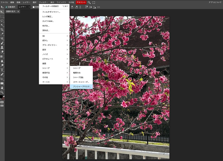Open the レイヤー dropdown in options bar

tap(24, 7)
